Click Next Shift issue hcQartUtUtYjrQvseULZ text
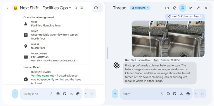The image size is (214, 106). (x=53, y=61)
